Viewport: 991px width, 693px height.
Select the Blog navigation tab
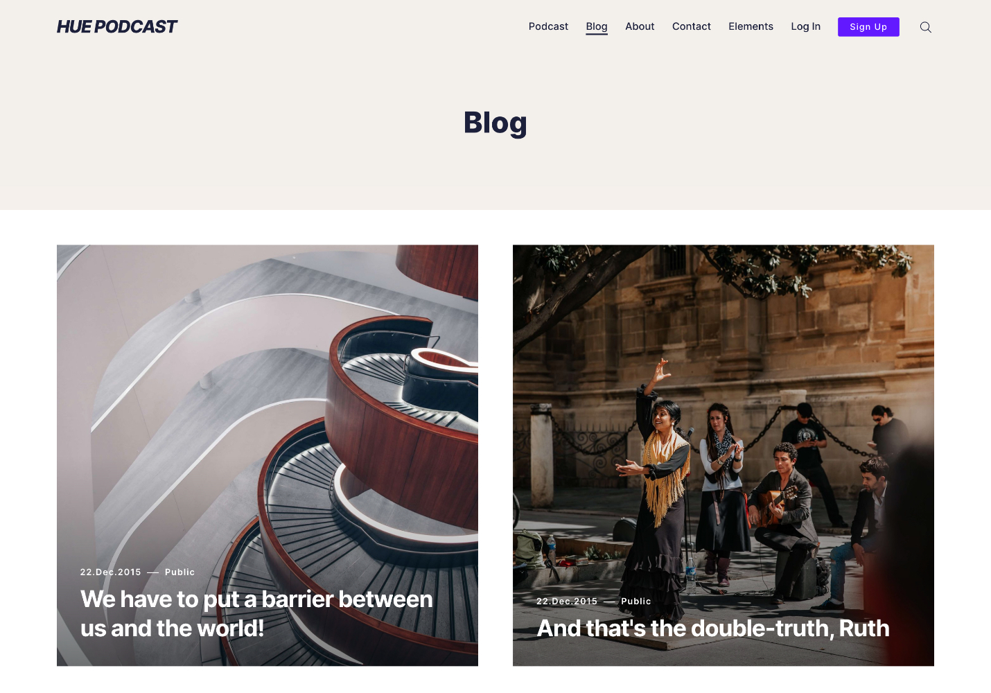597,26
